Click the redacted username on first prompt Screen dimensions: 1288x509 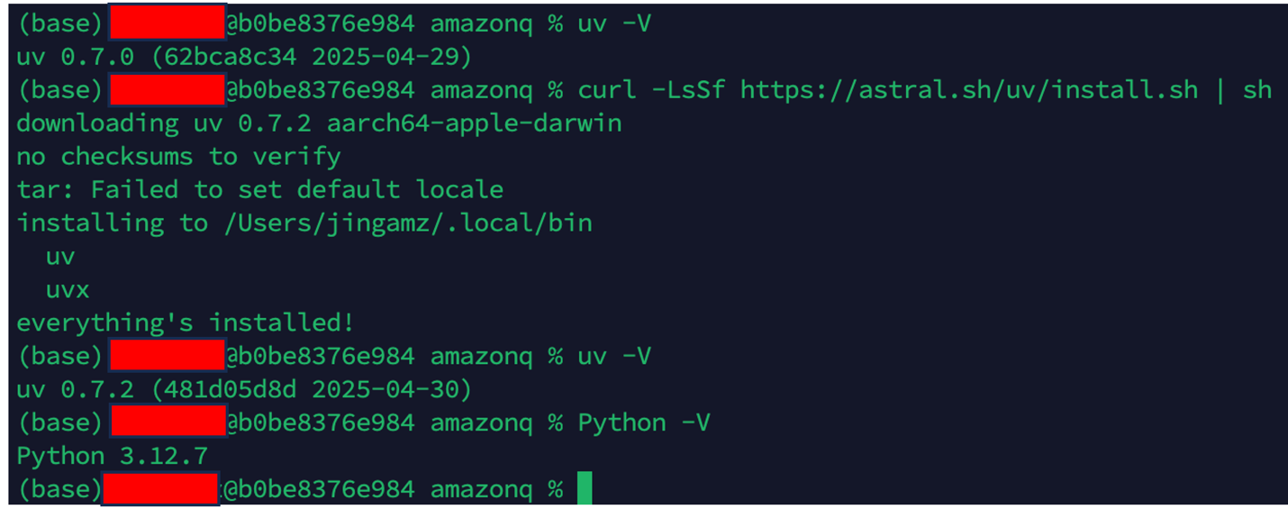pyautogui.click(x=167, y=23)
